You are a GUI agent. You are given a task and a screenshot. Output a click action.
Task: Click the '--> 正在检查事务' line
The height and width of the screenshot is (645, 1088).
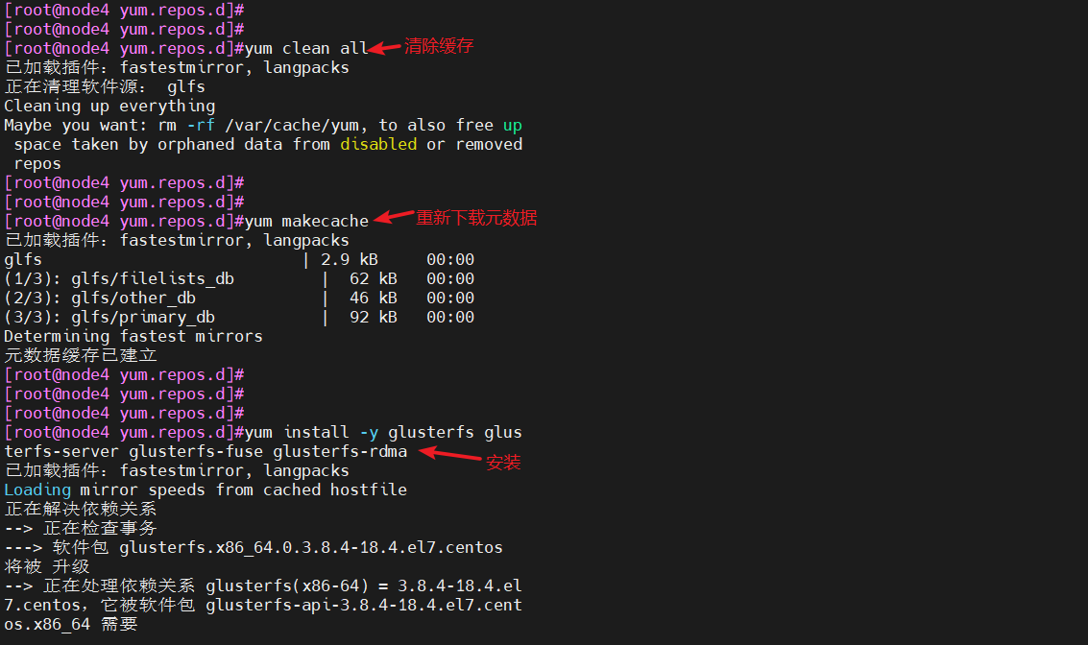click(81, 529)
